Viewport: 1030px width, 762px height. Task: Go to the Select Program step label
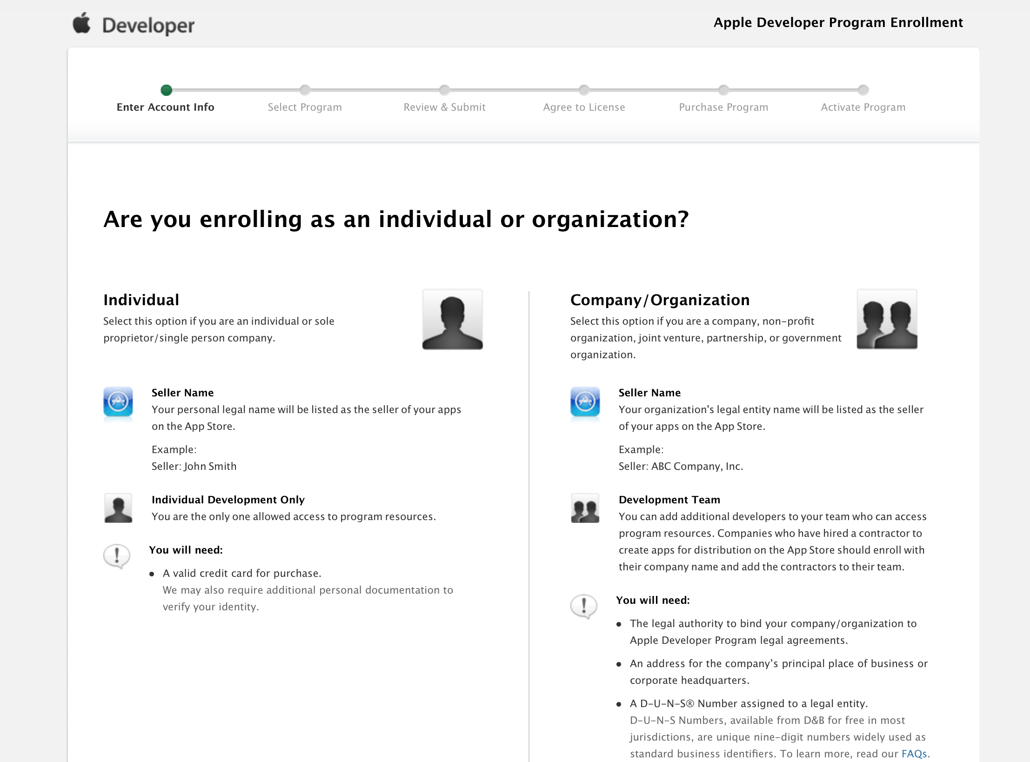[305, 107]
